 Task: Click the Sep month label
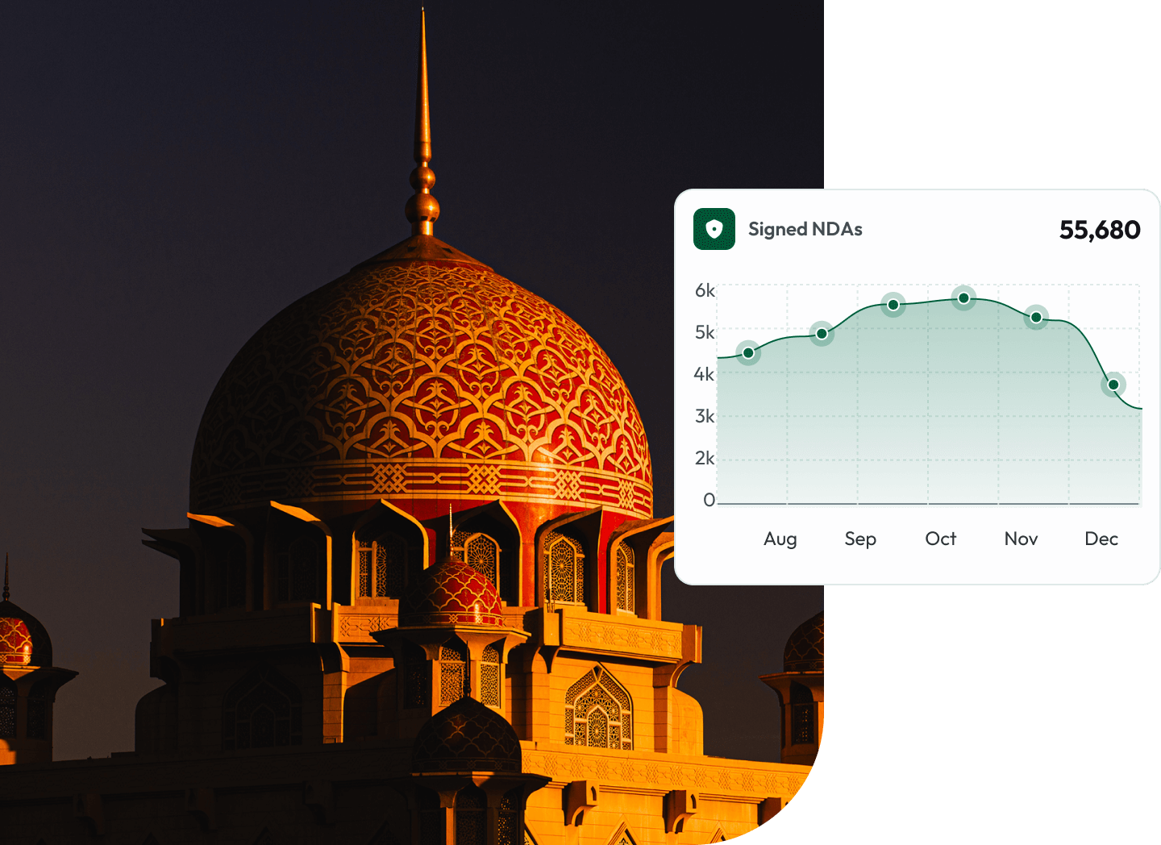pyautogui.click(x=860, y=539)
